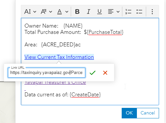Expand the font color dropdown arrow
This screenshot has width=166, height=123.
[x=67, y=12]
